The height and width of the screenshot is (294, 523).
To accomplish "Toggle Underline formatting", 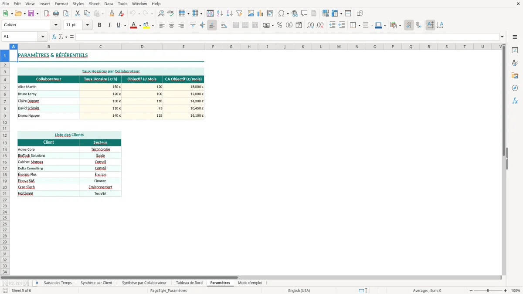I will pos(118,25).
